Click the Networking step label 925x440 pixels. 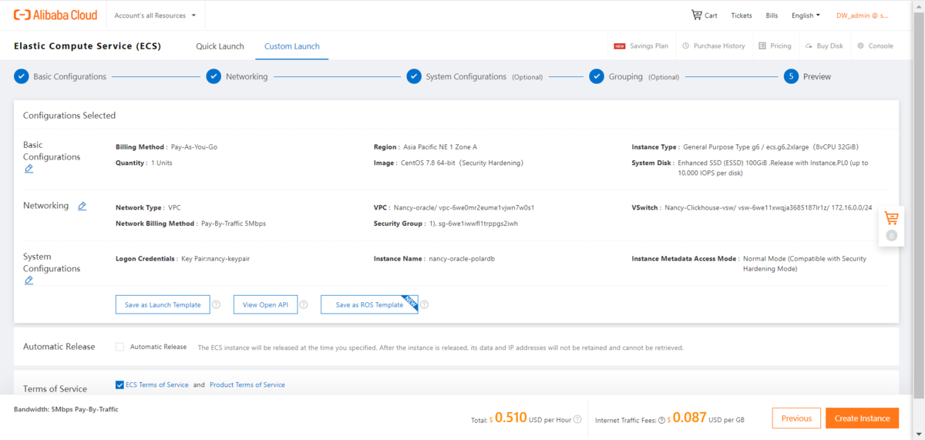247,76
